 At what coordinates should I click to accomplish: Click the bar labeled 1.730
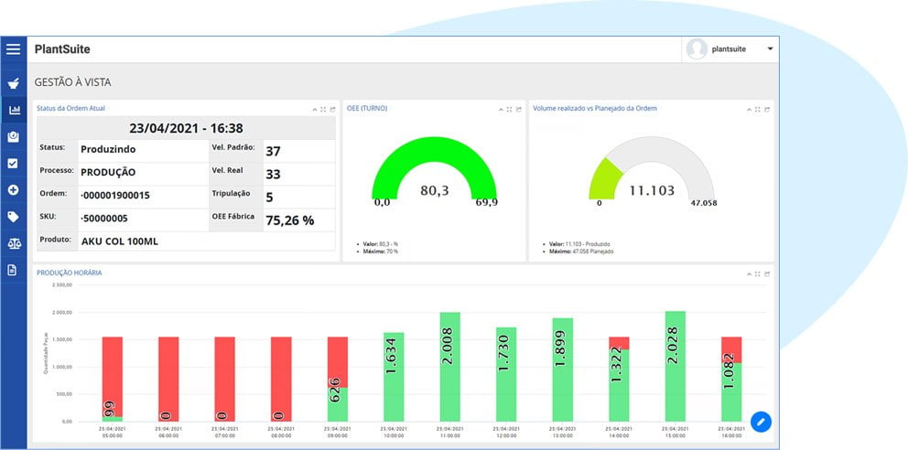506,374
